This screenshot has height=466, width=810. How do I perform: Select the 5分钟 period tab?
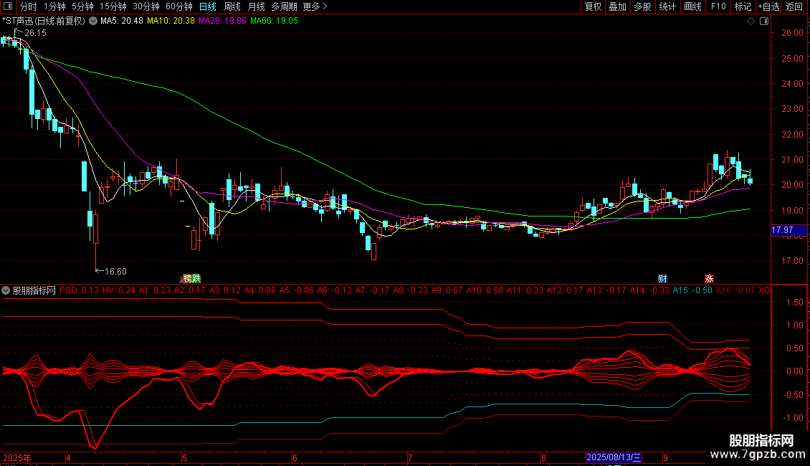tap(82, 6)
